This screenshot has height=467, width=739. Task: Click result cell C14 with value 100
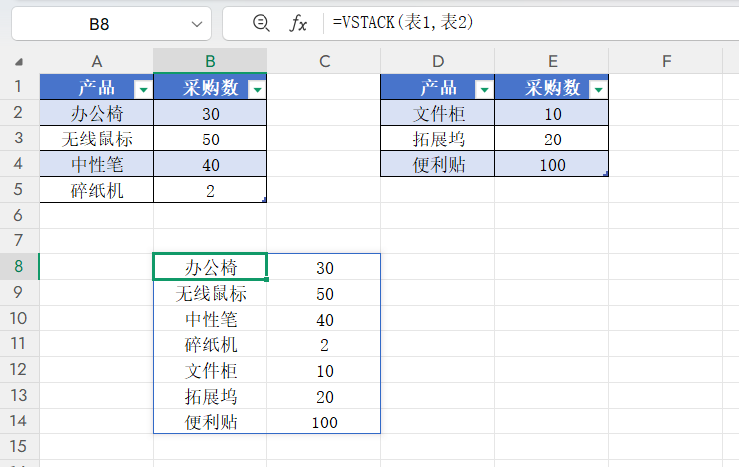coord(324,421)
